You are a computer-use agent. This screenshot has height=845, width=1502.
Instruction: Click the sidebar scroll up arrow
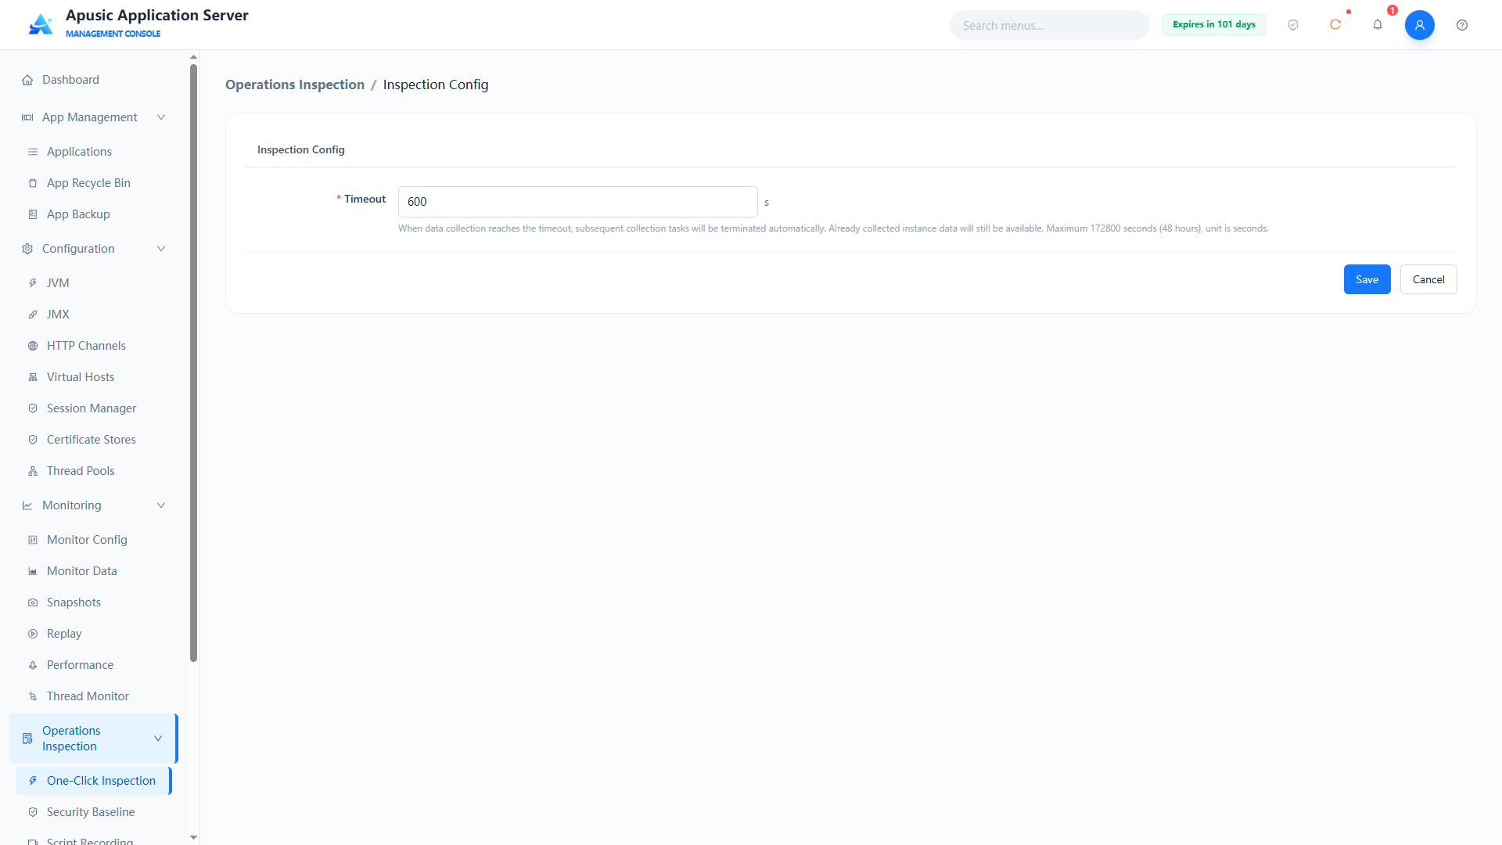coord(193,57)
